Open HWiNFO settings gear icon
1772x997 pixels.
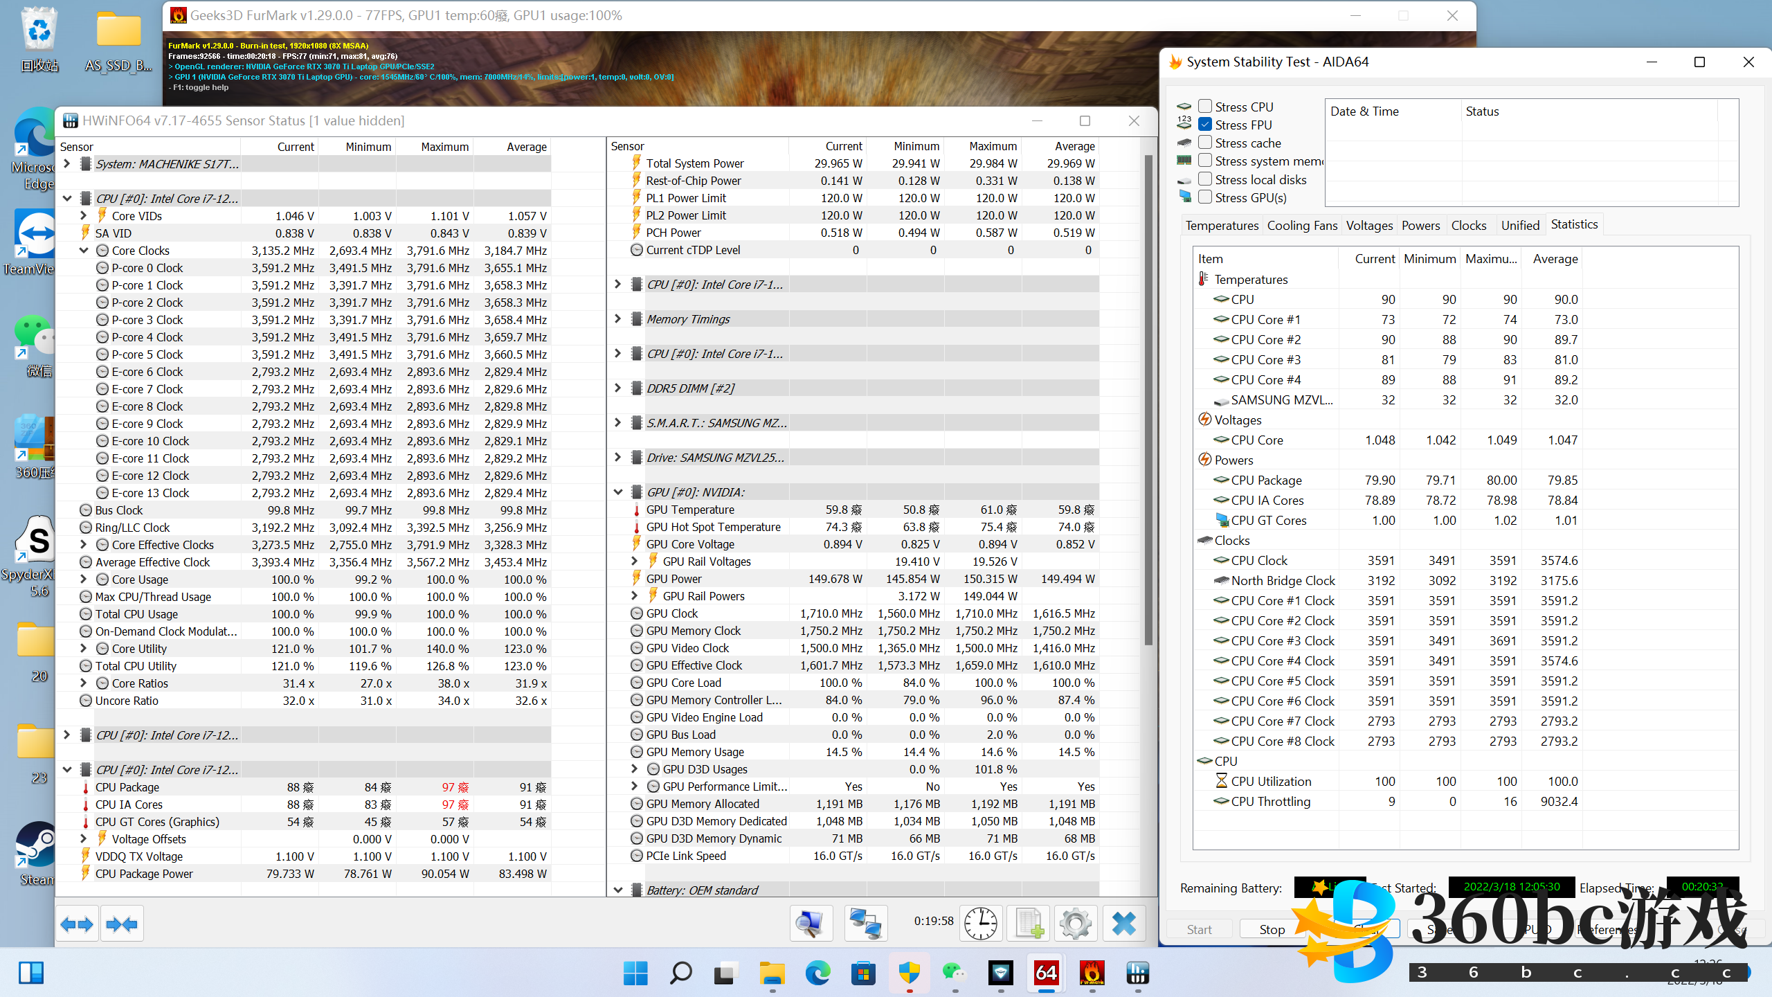point(1075,924)
